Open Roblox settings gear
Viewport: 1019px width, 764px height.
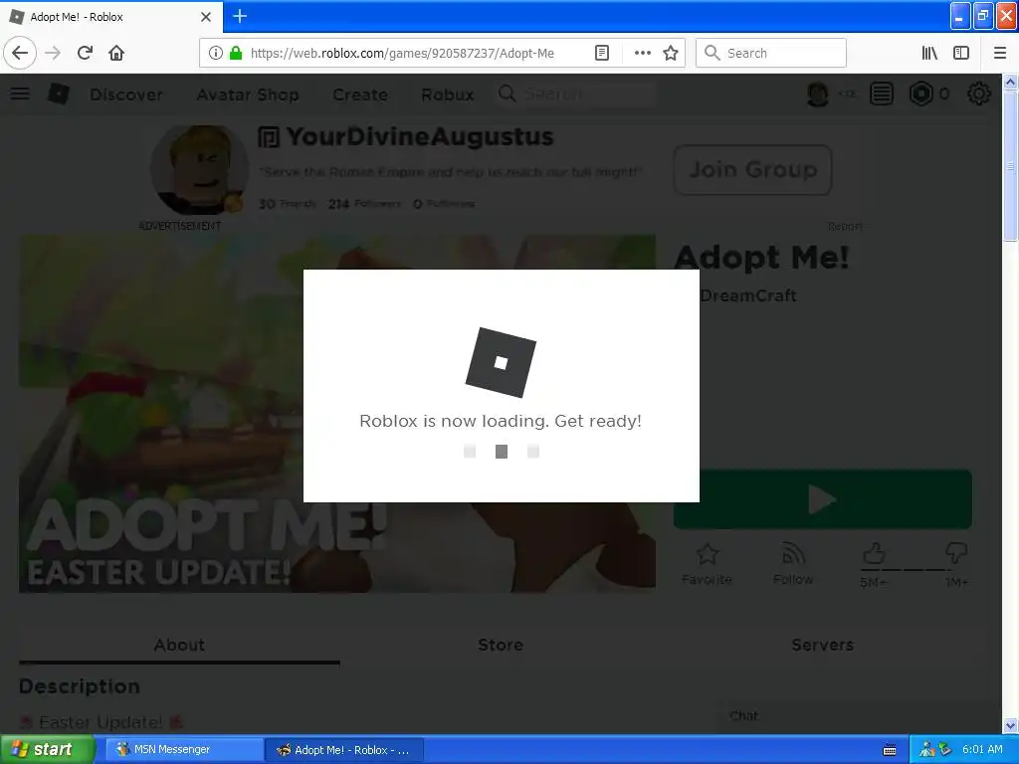tap(979, 95)
